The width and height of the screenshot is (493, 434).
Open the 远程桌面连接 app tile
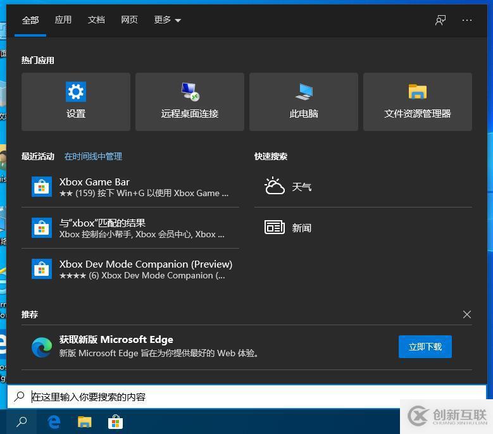190,101
